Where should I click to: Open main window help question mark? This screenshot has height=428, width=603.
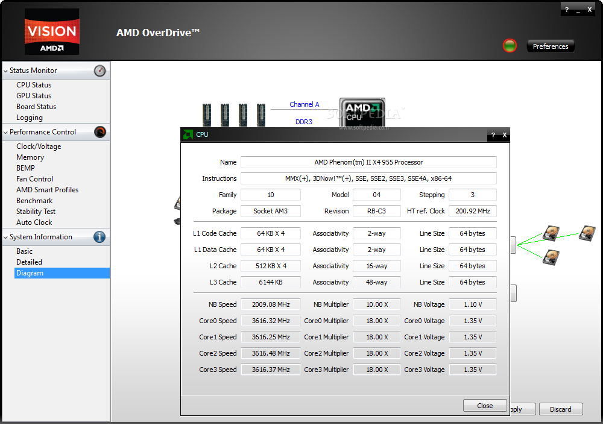[x=566, y=10]
